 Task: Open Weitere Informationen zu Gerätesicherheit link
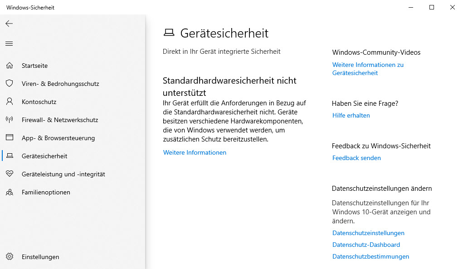368,69
